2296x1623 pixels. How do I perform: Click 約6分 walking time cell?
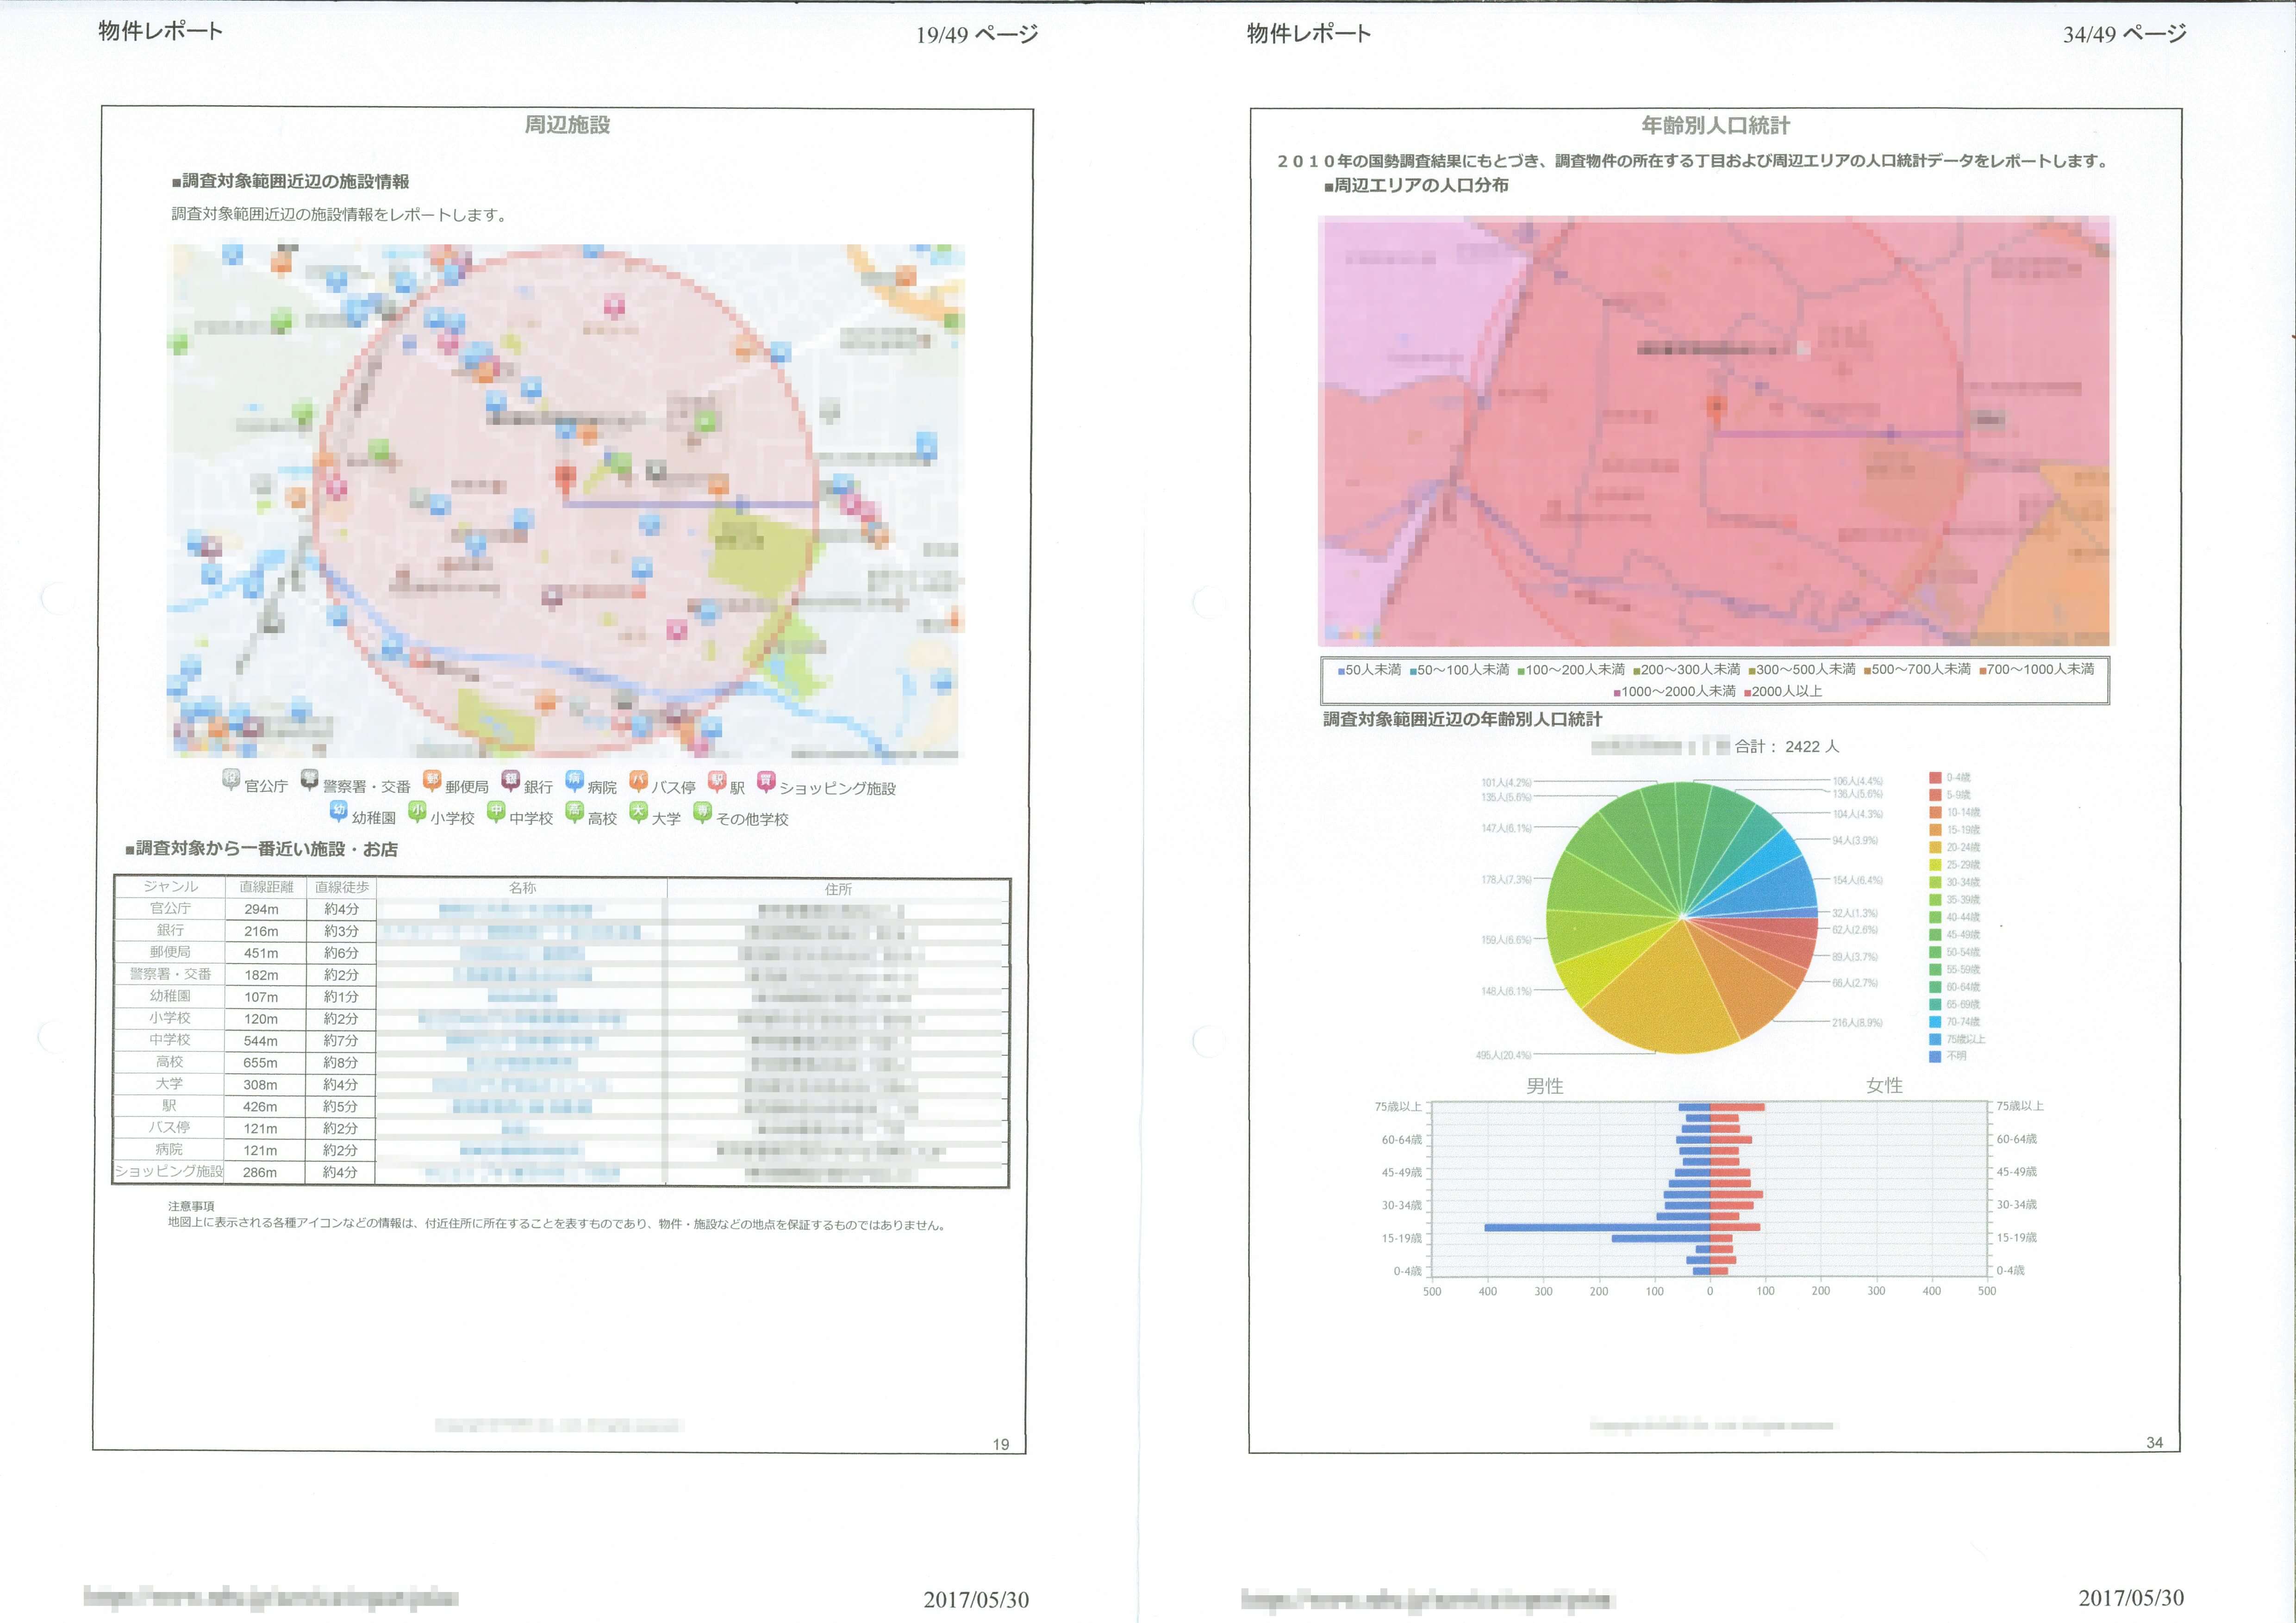341,953
